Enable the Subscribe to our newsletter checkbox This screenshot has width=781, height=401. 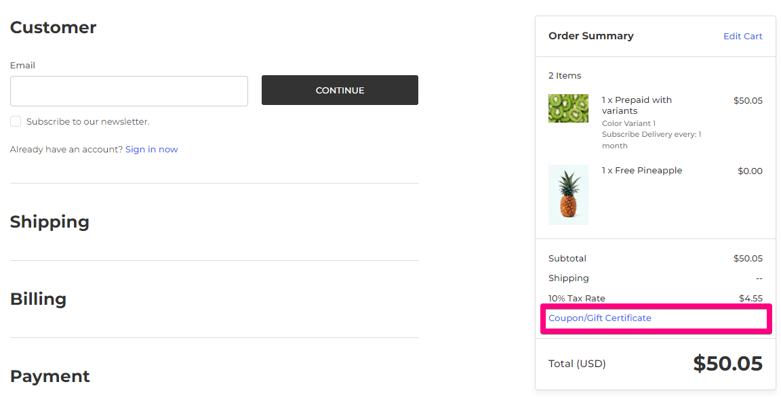pos(16,121)
